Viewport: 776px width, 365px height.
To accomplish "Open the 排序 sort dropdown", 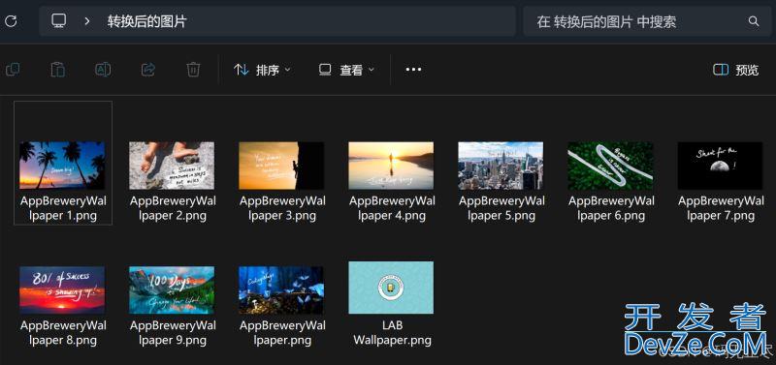I will [262, 70].
